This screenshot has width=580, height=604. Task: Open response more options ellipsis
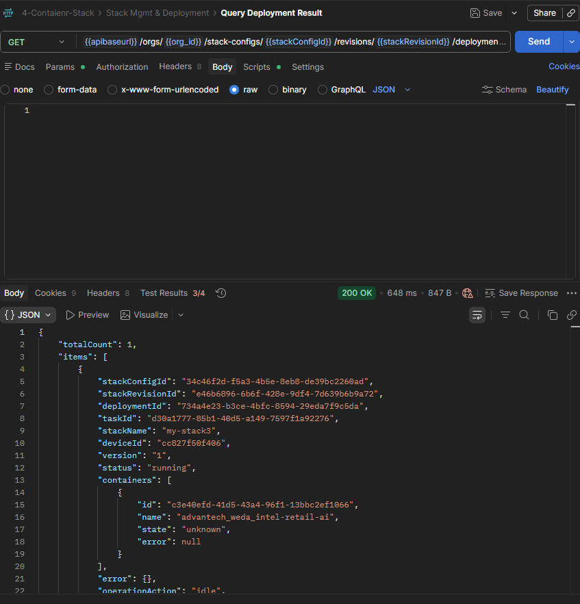572,293
